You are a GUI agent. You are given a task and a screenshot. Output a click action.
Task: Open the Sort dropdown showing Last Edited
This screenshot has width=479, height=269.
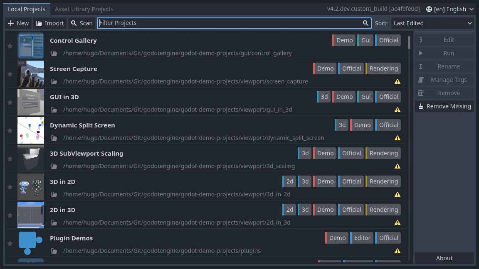coord(432,23)
